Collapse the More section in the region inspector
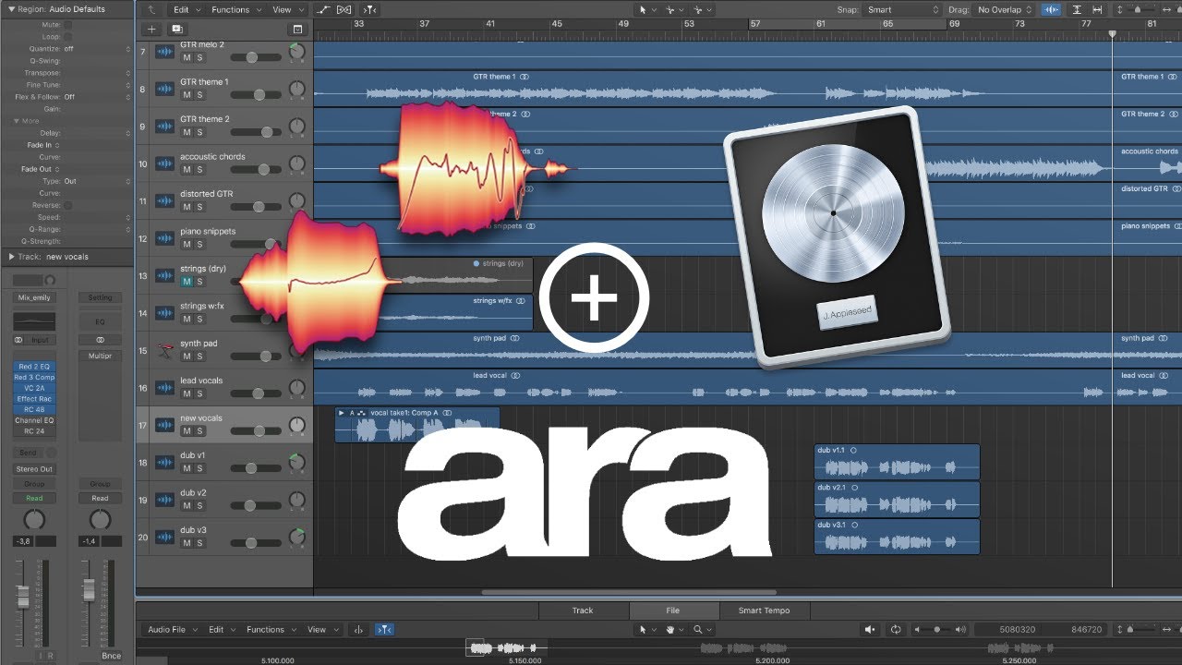The image size is (1182, 665). click(17, 121)
